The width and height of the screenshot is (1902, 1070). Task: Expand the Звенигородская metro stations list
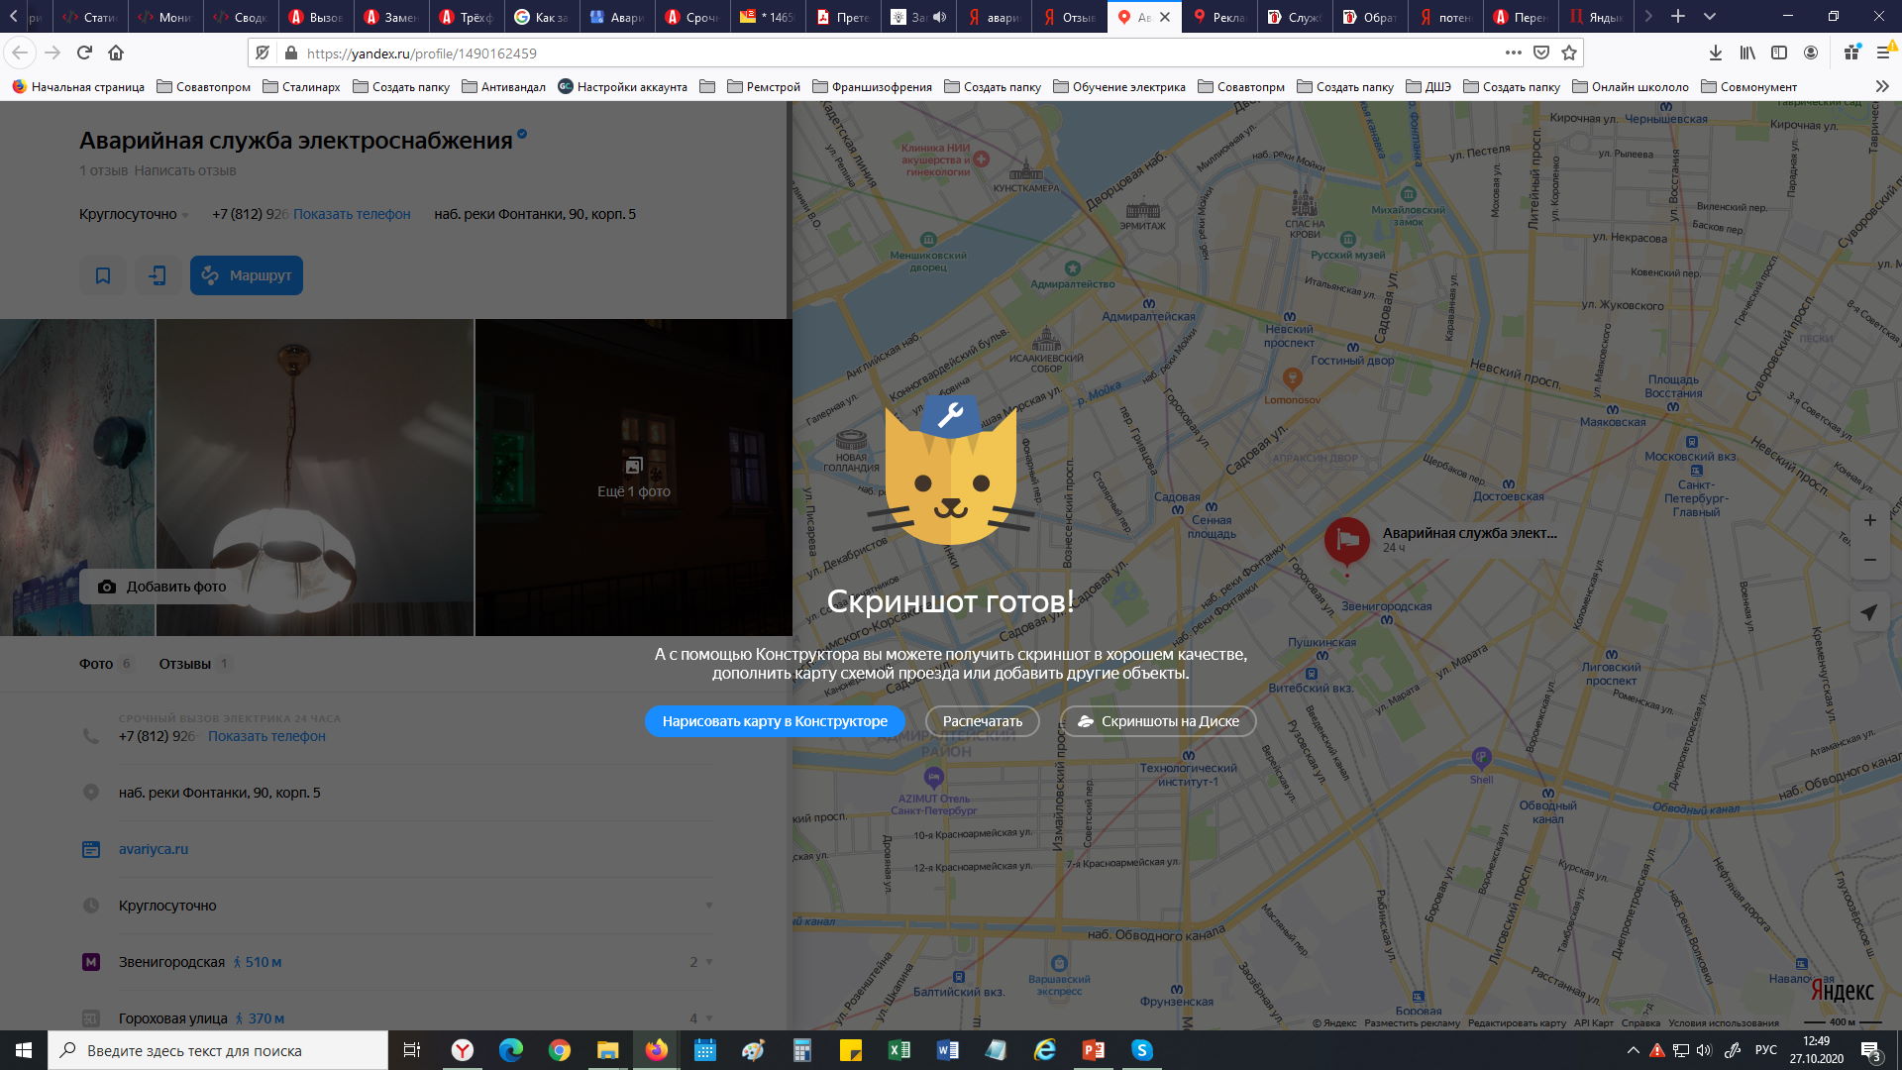pos(707,962)
